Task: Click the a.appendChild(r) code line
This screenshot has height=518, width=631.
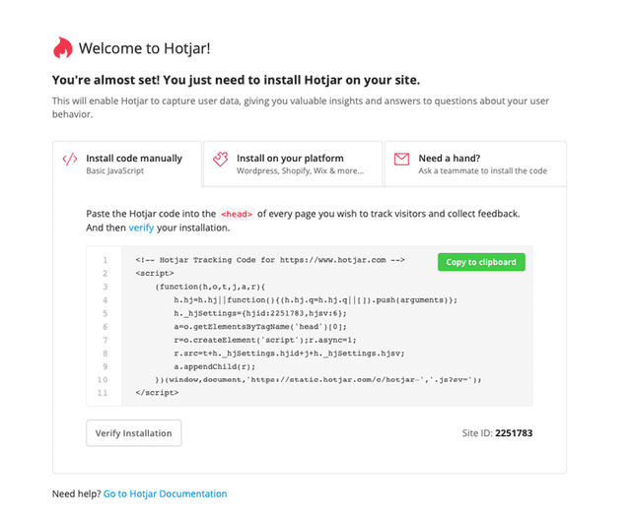Action: [x=215, y=366]
